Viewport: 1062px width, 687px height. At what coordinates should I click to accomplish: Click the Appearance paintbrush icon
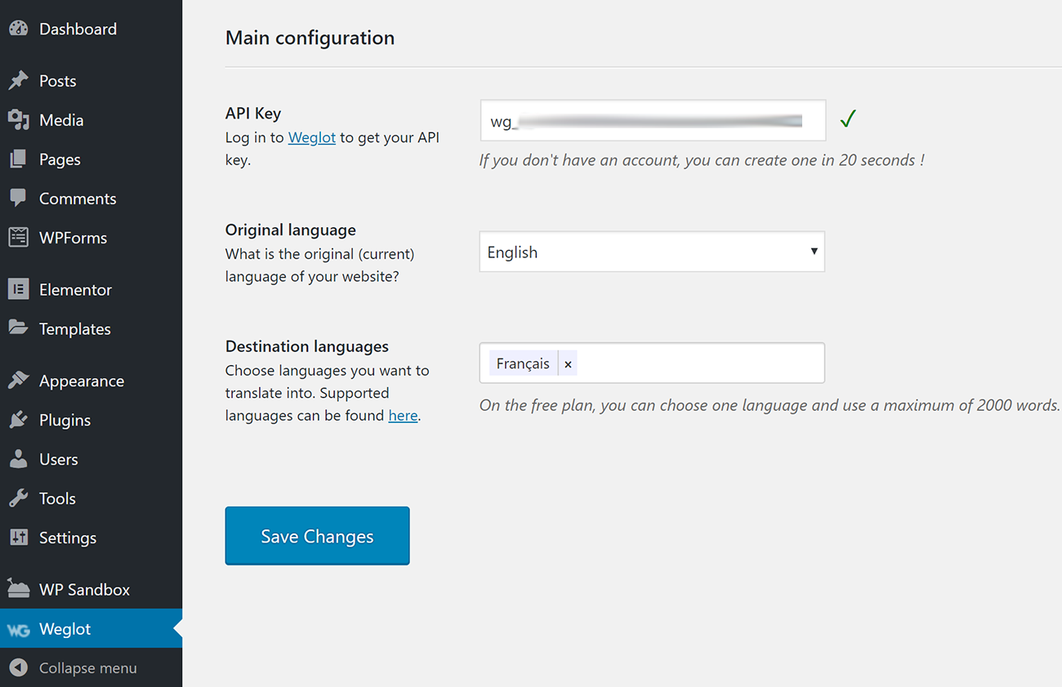point(18,381)
